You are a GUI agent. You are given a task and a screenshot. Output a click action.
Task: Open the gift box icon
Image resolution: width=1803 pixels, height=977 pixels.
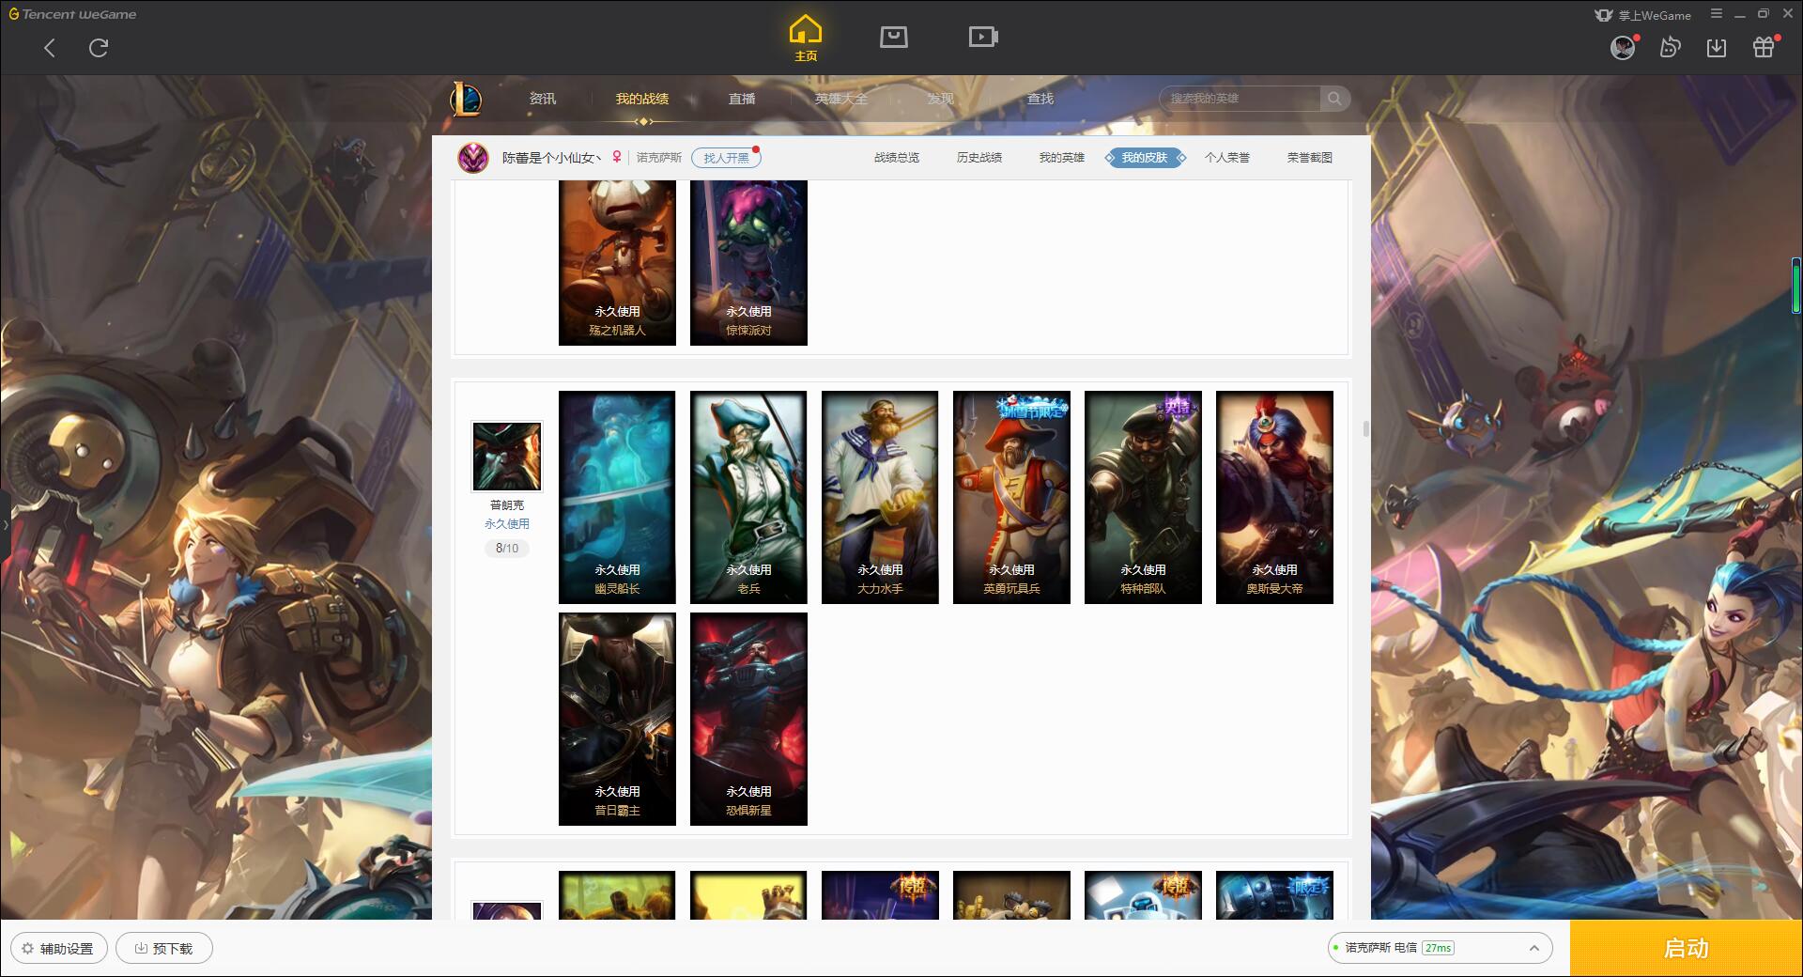(1764, 47)
